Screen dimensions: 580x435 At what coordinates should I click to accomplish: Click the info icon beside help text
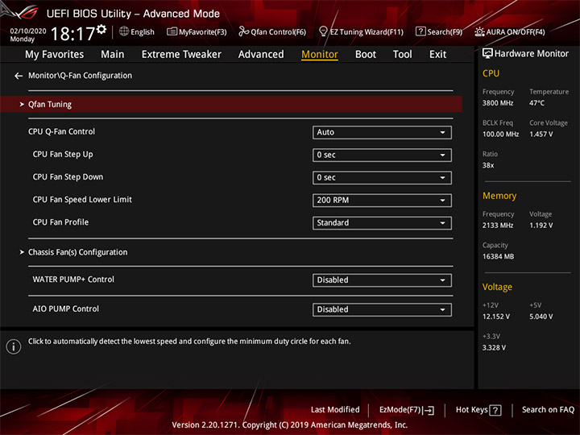click(14, 346)
